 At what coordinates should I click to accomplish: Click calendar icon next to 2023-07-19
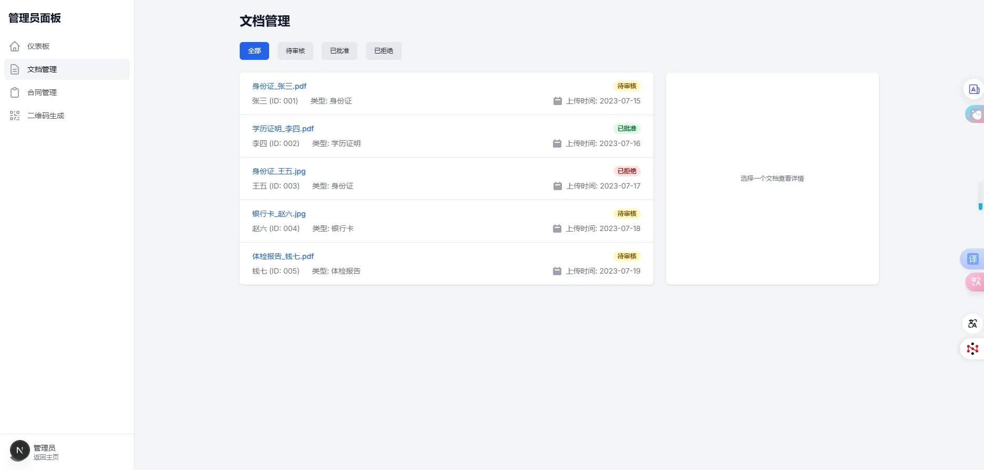[x=557, y=271]
